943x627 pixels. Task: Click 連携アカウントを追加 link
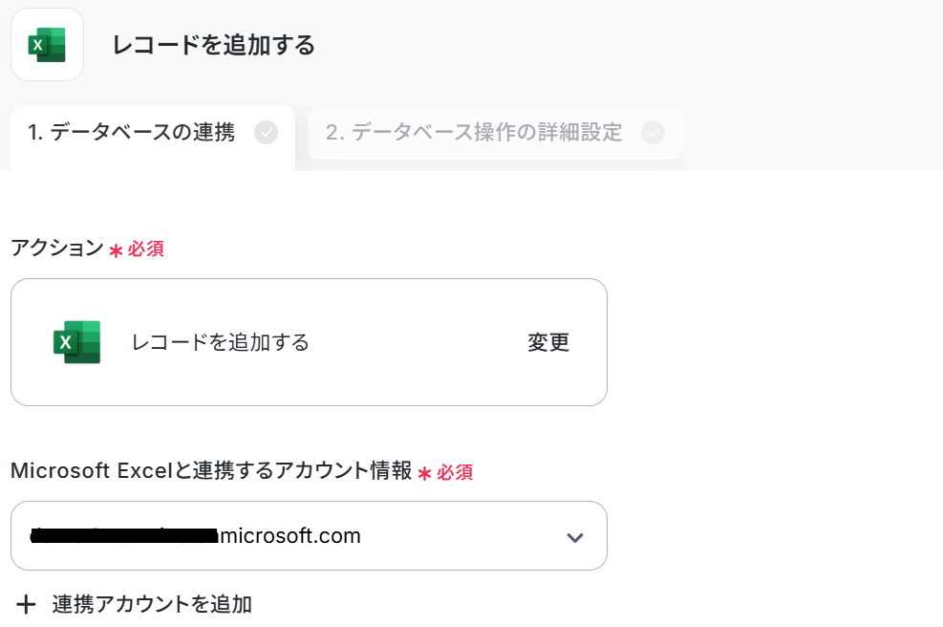point(152,604)
